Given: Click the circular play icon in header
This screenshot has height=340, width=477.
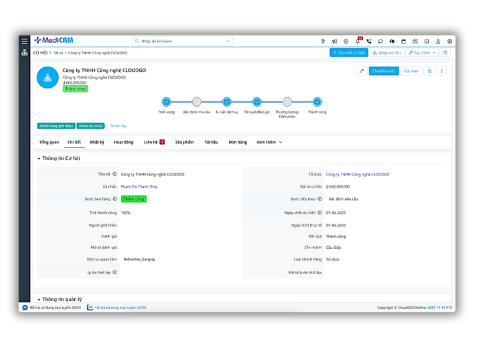Looking at the screenshot, I should click(346, 41).
